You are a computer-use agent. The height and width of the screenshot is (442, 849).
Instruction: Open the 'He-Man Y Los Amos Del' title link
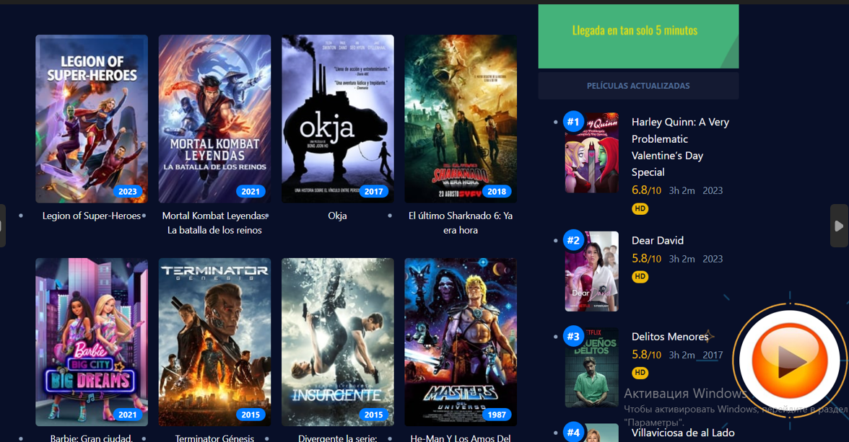pos(461,438)
